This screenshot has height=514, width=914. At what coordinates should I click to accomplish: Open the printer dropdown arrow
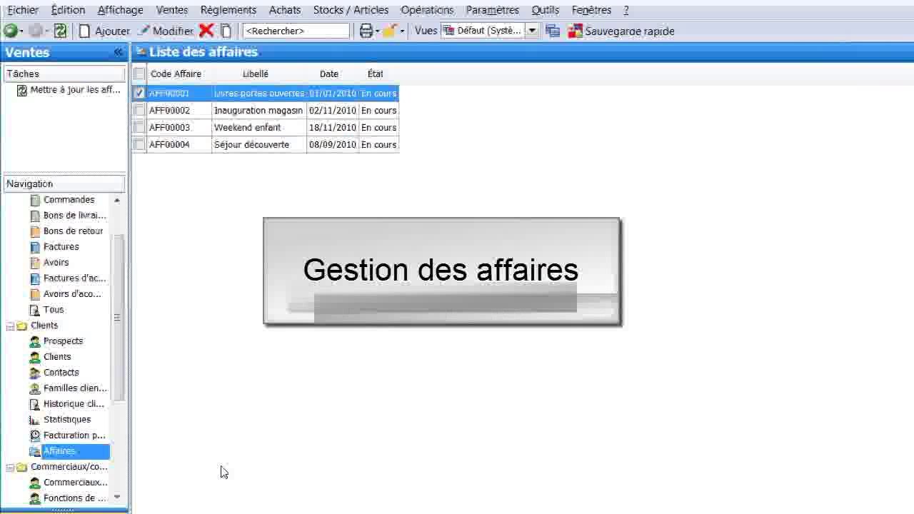pyautogui.click(x=377, y=31)
